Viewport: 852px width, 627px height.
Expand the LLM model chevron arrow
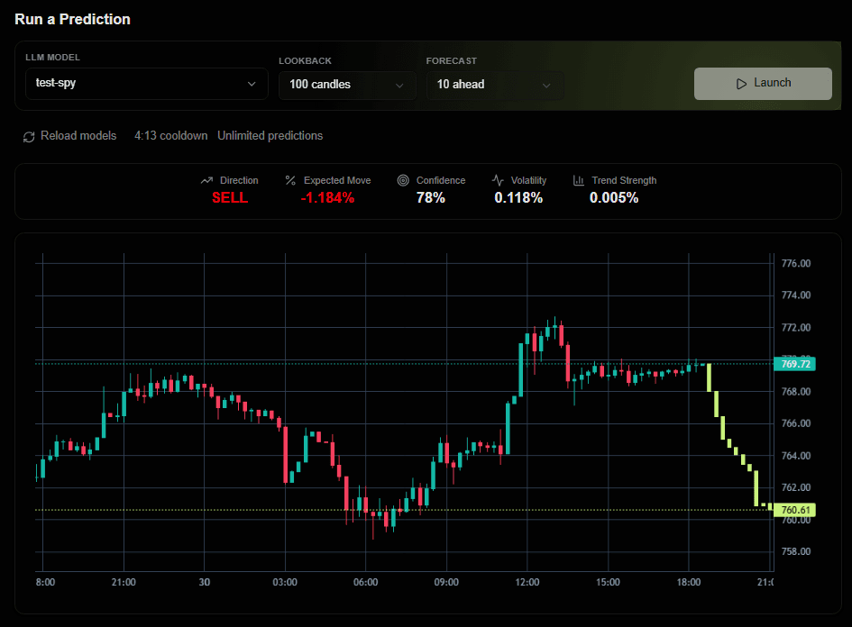[252, 84]
